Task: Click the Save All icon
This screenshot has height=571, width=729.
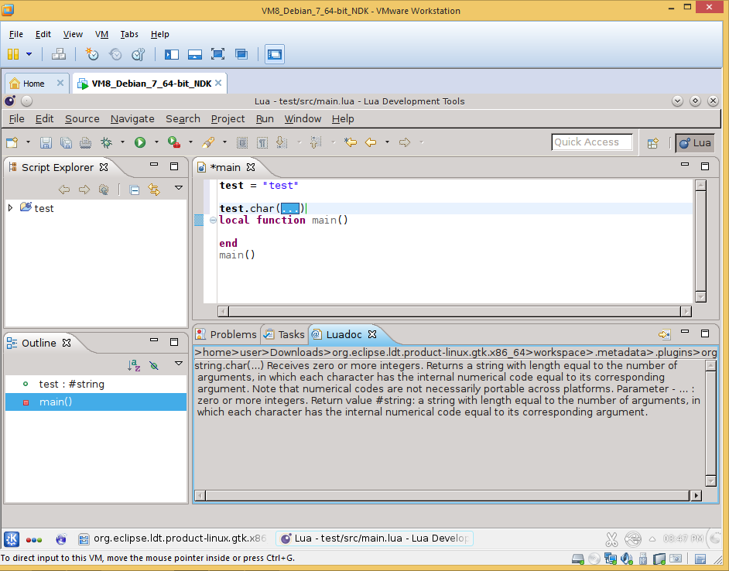Action: (x=66, y=142)
